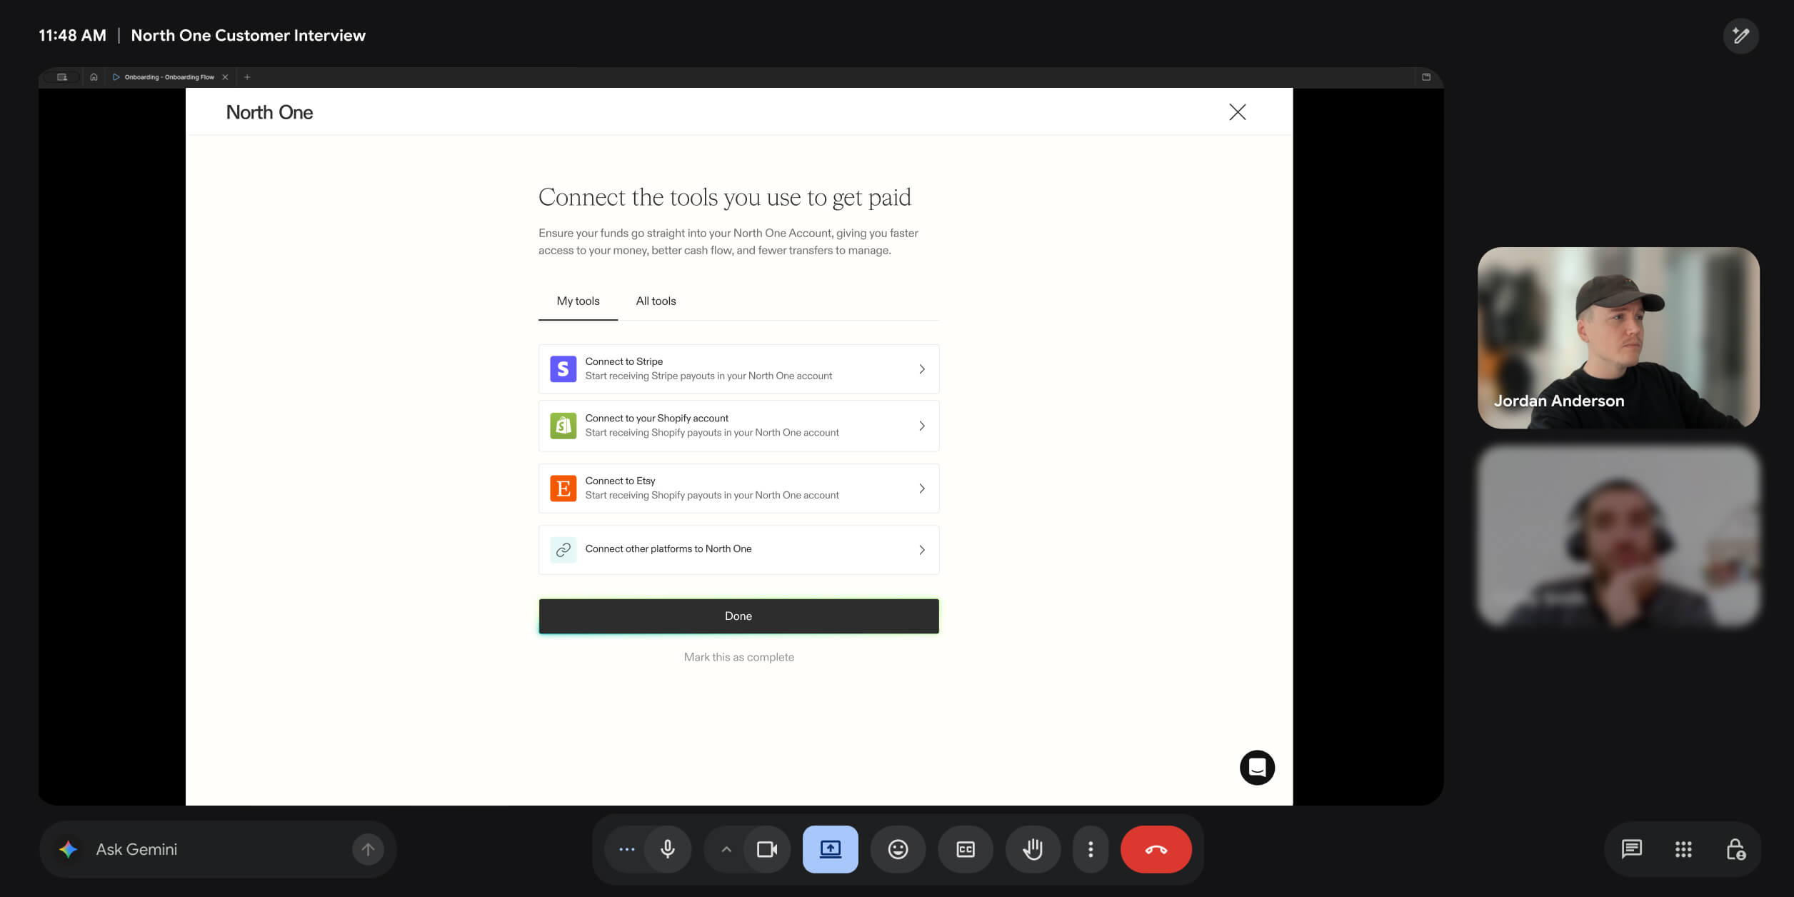1794x897 pixels.
Task: Expand the Shopify row chevron
Action: pos(922,426)
